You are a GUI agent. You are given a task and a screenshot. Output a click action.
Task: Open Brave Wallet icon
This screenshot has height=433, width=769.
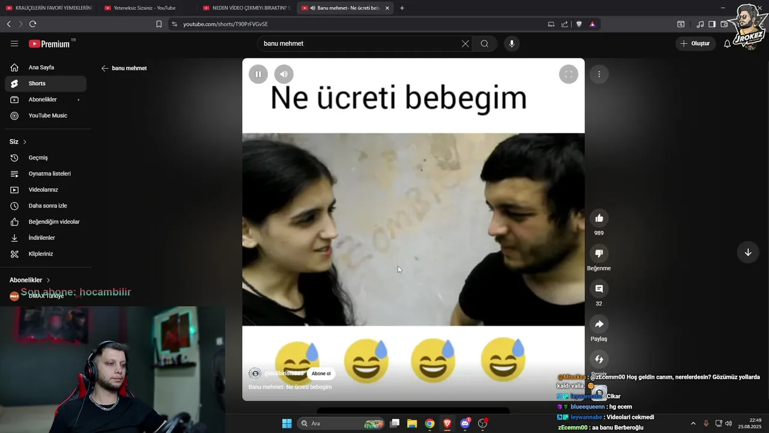tap(724, 24)
